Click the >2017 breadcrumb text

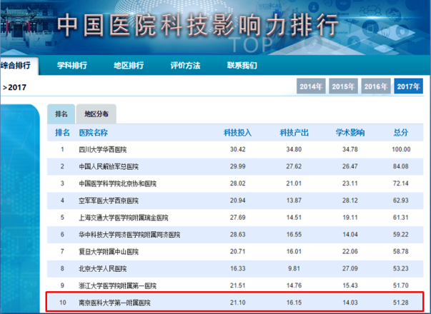click(x=14, y=88)
